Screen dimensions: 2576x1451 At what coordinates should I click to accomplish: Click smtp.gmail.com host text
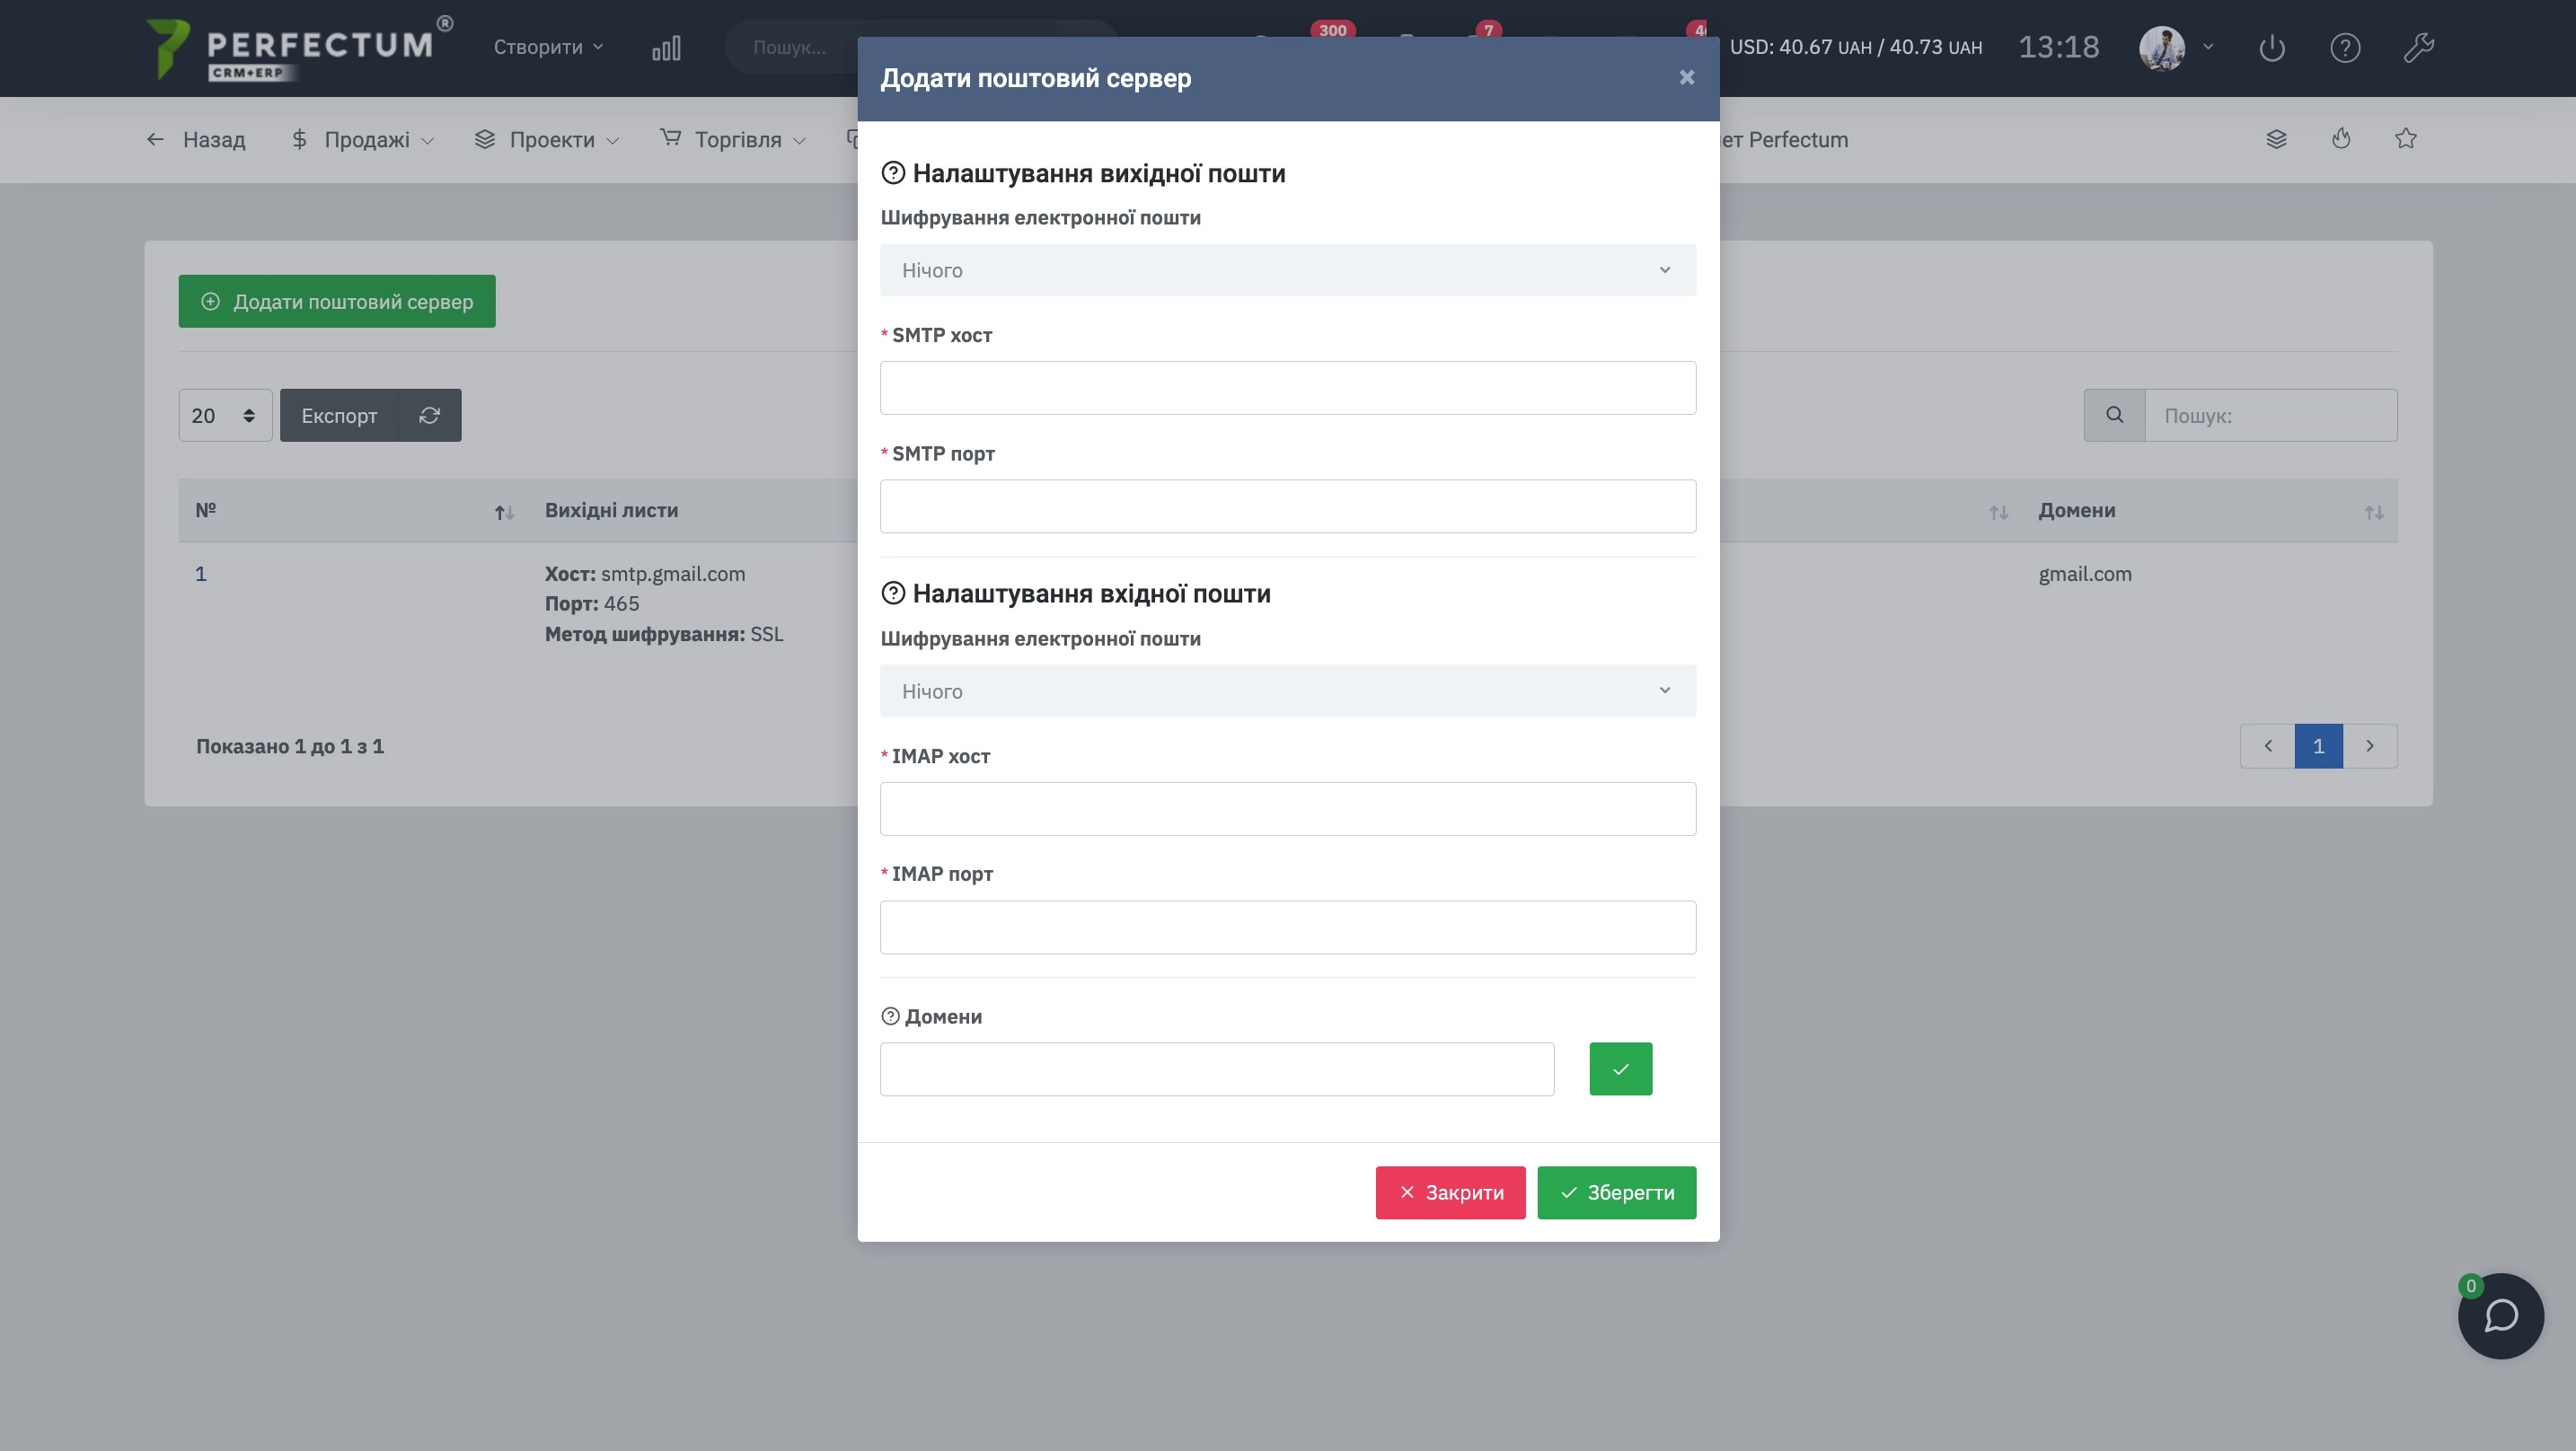pyautogui.click(x=673, y=574)
